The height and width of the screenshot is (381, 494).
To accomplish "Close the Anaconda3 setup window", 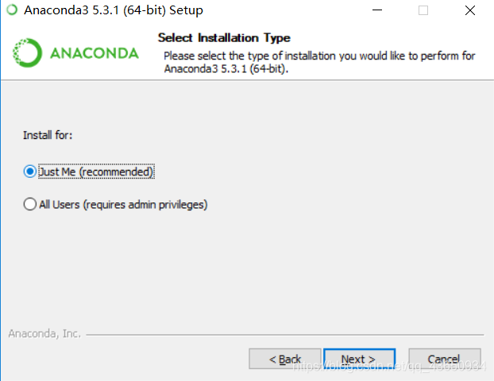I will click(470, 10).
